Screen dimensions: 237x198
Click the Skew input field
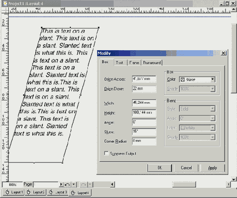click(144, 132)
